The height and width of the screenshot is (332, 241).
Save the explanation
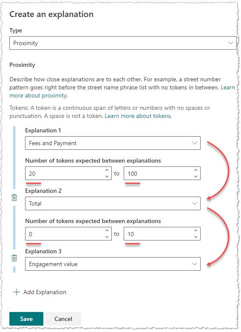[26, 319]
